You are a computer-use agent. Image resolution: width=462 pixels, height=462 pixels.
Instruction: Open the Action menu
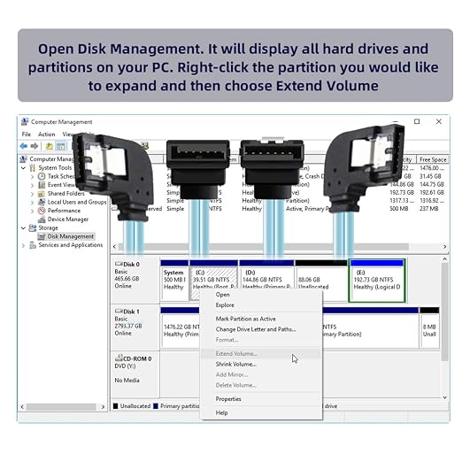[x=46, y=135]
